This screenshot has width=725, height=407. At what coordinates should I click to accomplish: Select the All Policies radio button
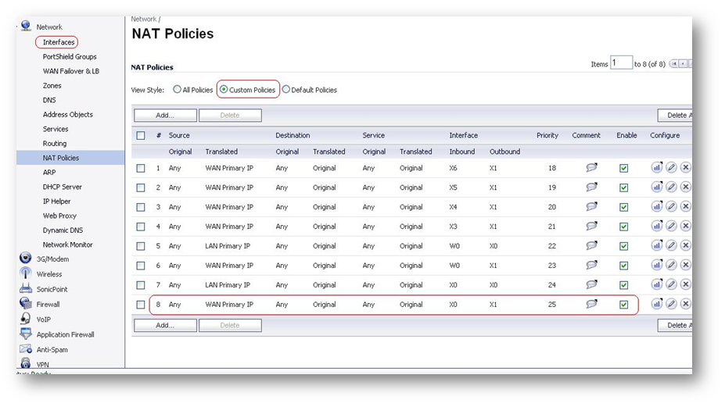click(177, 90)
